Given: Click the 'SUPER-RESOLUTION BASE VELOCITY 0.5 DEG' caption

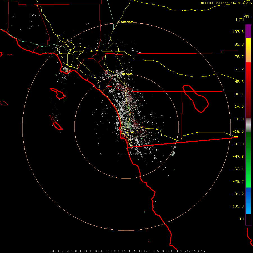Looking at the screenshot, I should tap(99, 251).
